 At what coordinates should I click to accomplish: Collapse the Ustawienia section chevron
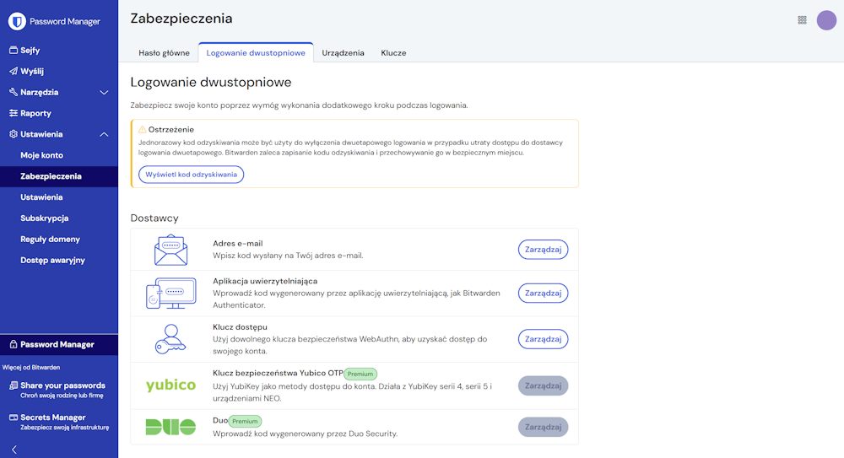[x=104, y=134]
